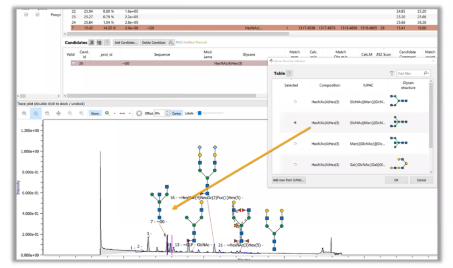Click the Table export icon in dialog
Viewport: 453px width, 268px height.
tap(290, 74)
